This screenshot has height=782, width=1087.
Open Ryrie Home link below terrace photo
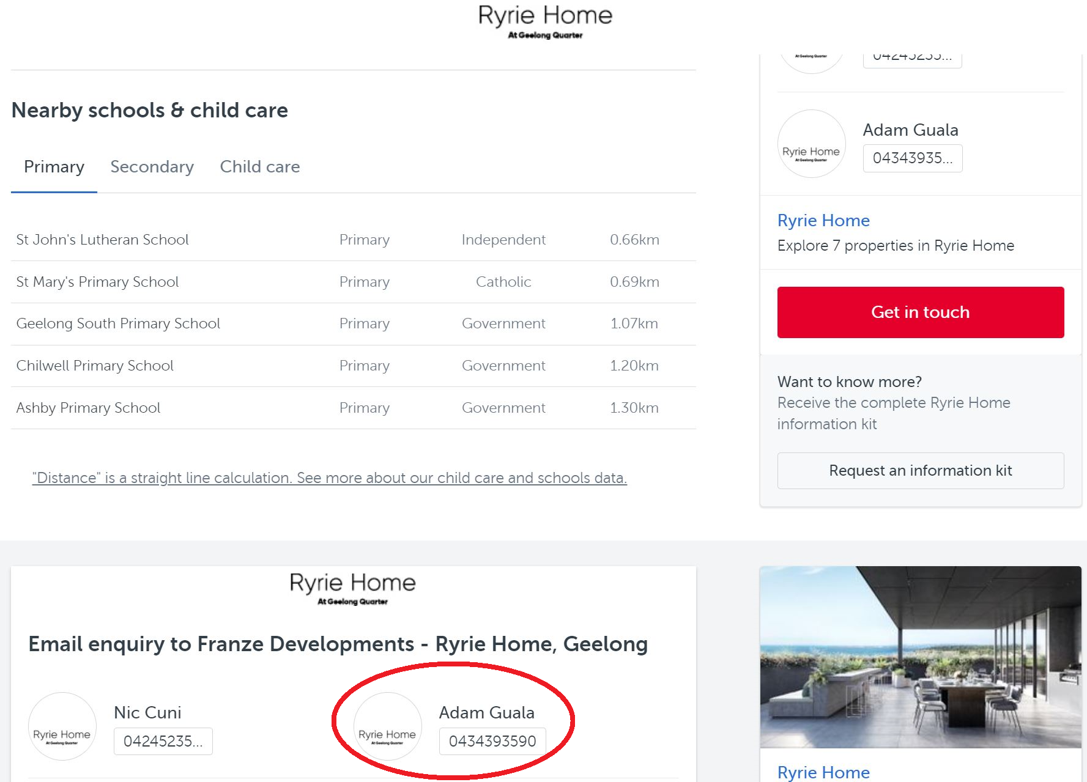tap(823, 772)
